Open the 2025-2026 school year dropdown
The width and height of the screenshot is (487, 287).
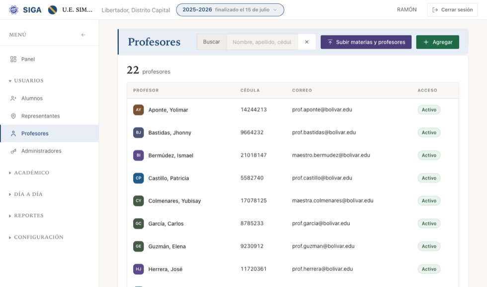[x=230, y=10]
